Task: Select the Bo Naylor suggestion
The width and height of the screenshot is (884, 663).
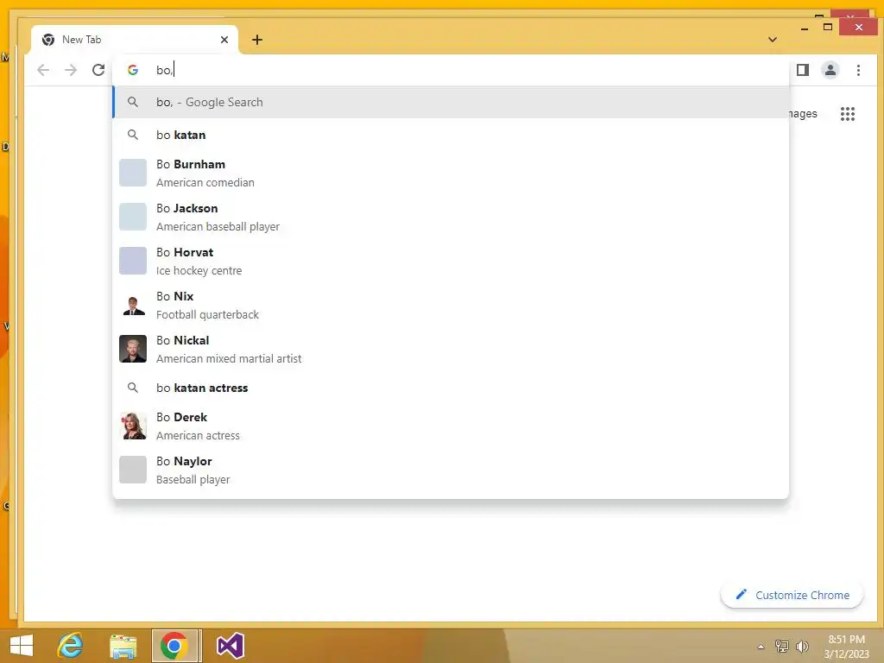Action: (451, 470)
